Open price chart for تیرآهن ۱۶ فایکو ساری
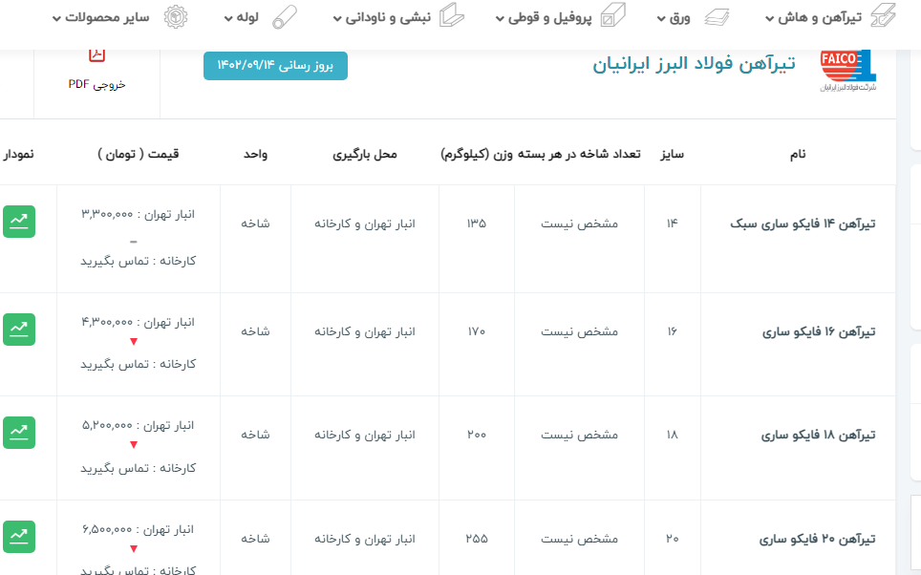Viewport: 921px width, 575px height. pos(18,330)
